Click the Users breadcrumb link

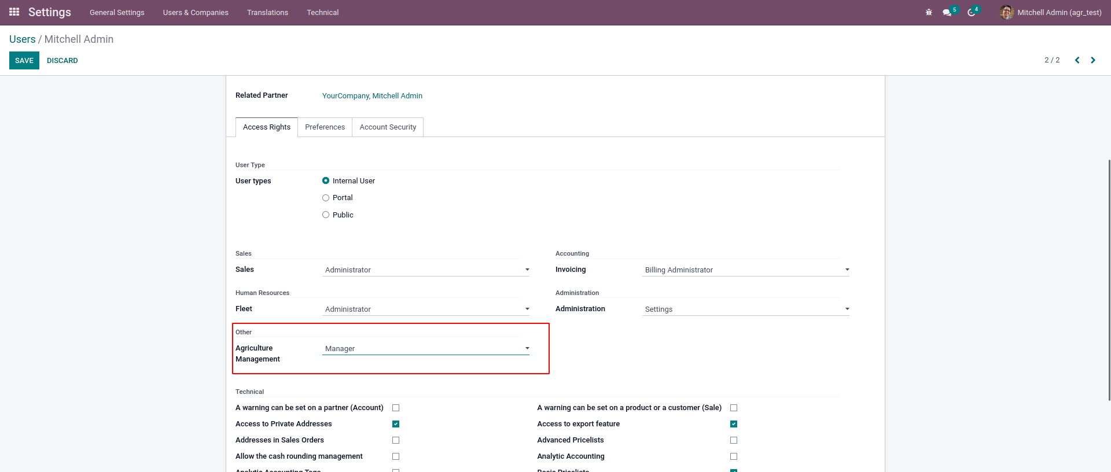point(23,39)
